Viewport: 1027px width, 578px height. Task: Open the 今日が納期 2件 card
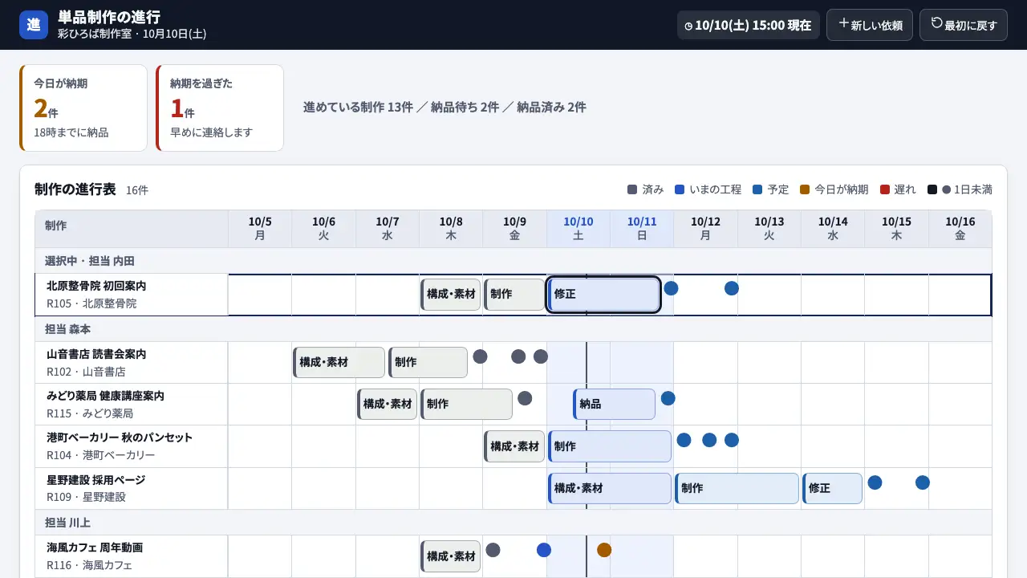pyautogui.click(x=83, y=108)
